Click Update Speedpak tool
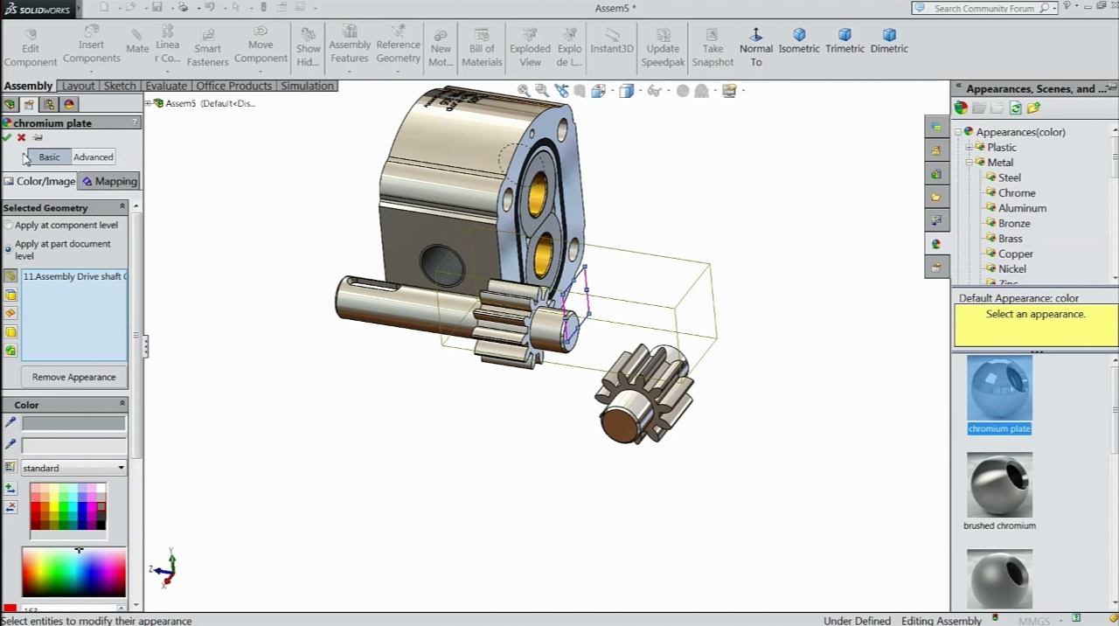The width and height of the screenshot is (1119, 626). click(663, 47)
